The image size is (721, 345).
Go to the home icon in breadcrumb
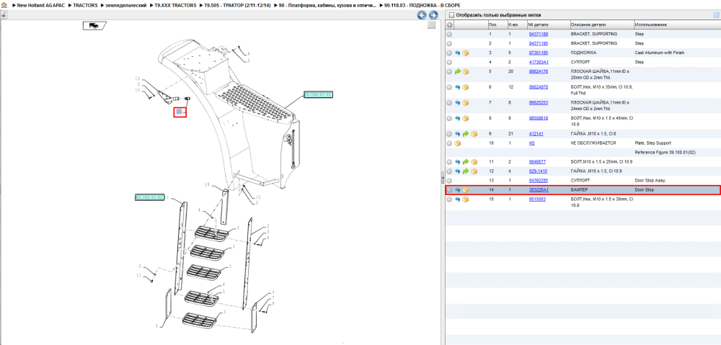4,5
